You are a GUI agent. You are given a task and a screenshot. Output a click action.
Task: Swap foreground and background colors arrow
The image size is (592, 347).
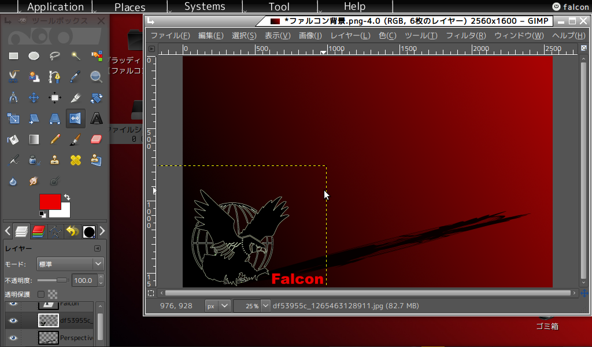coord(67,197)
